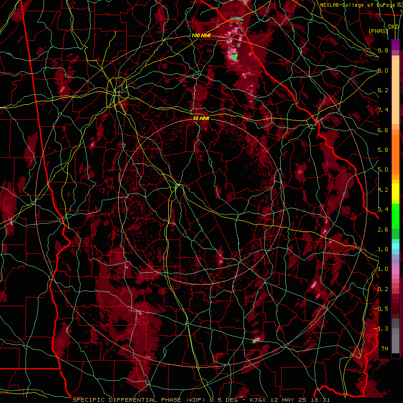
Task: Pick the purple top segment of the color bar
Action: [395, 45]
